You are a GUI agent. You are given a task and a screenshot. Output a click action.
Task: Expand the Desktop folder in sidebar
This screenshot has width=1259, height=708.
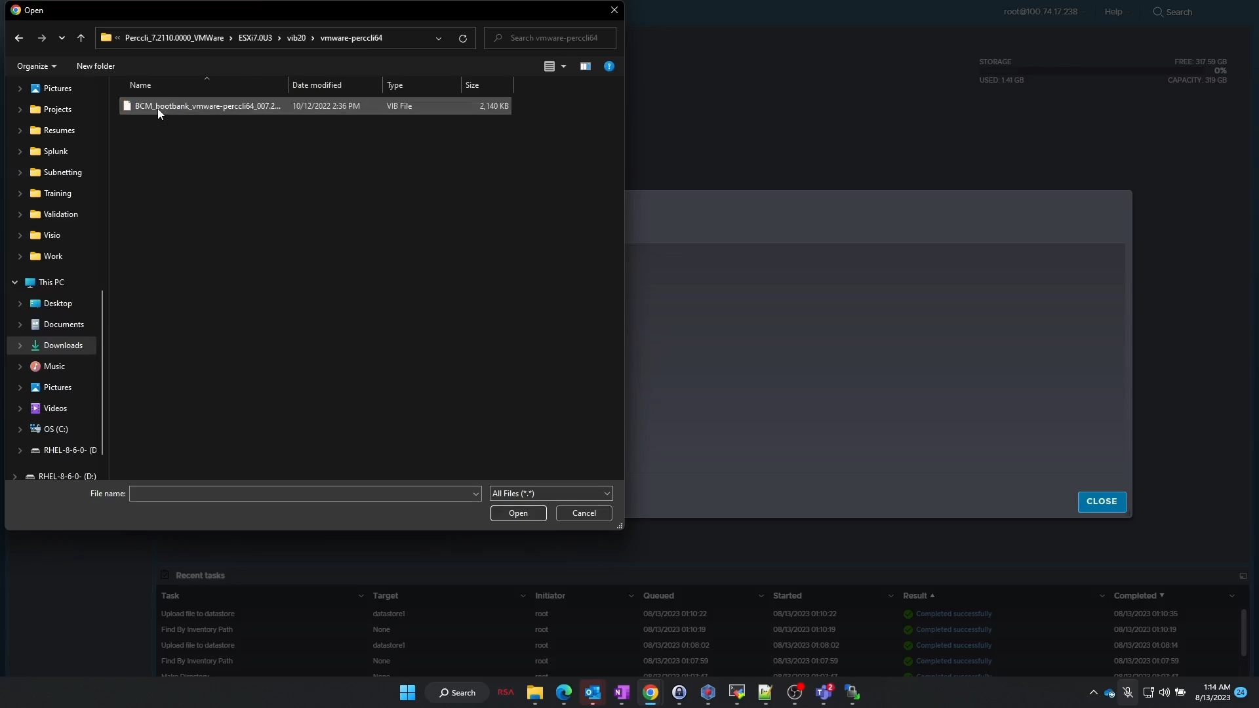click(x=19, y=303)
